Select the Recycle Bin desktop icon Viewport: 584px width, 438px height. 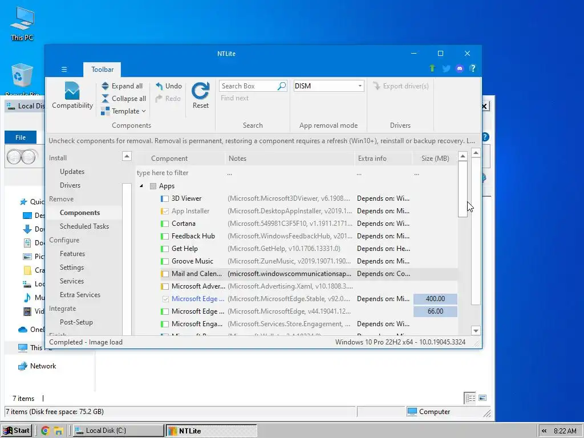(x=22, y=79)
